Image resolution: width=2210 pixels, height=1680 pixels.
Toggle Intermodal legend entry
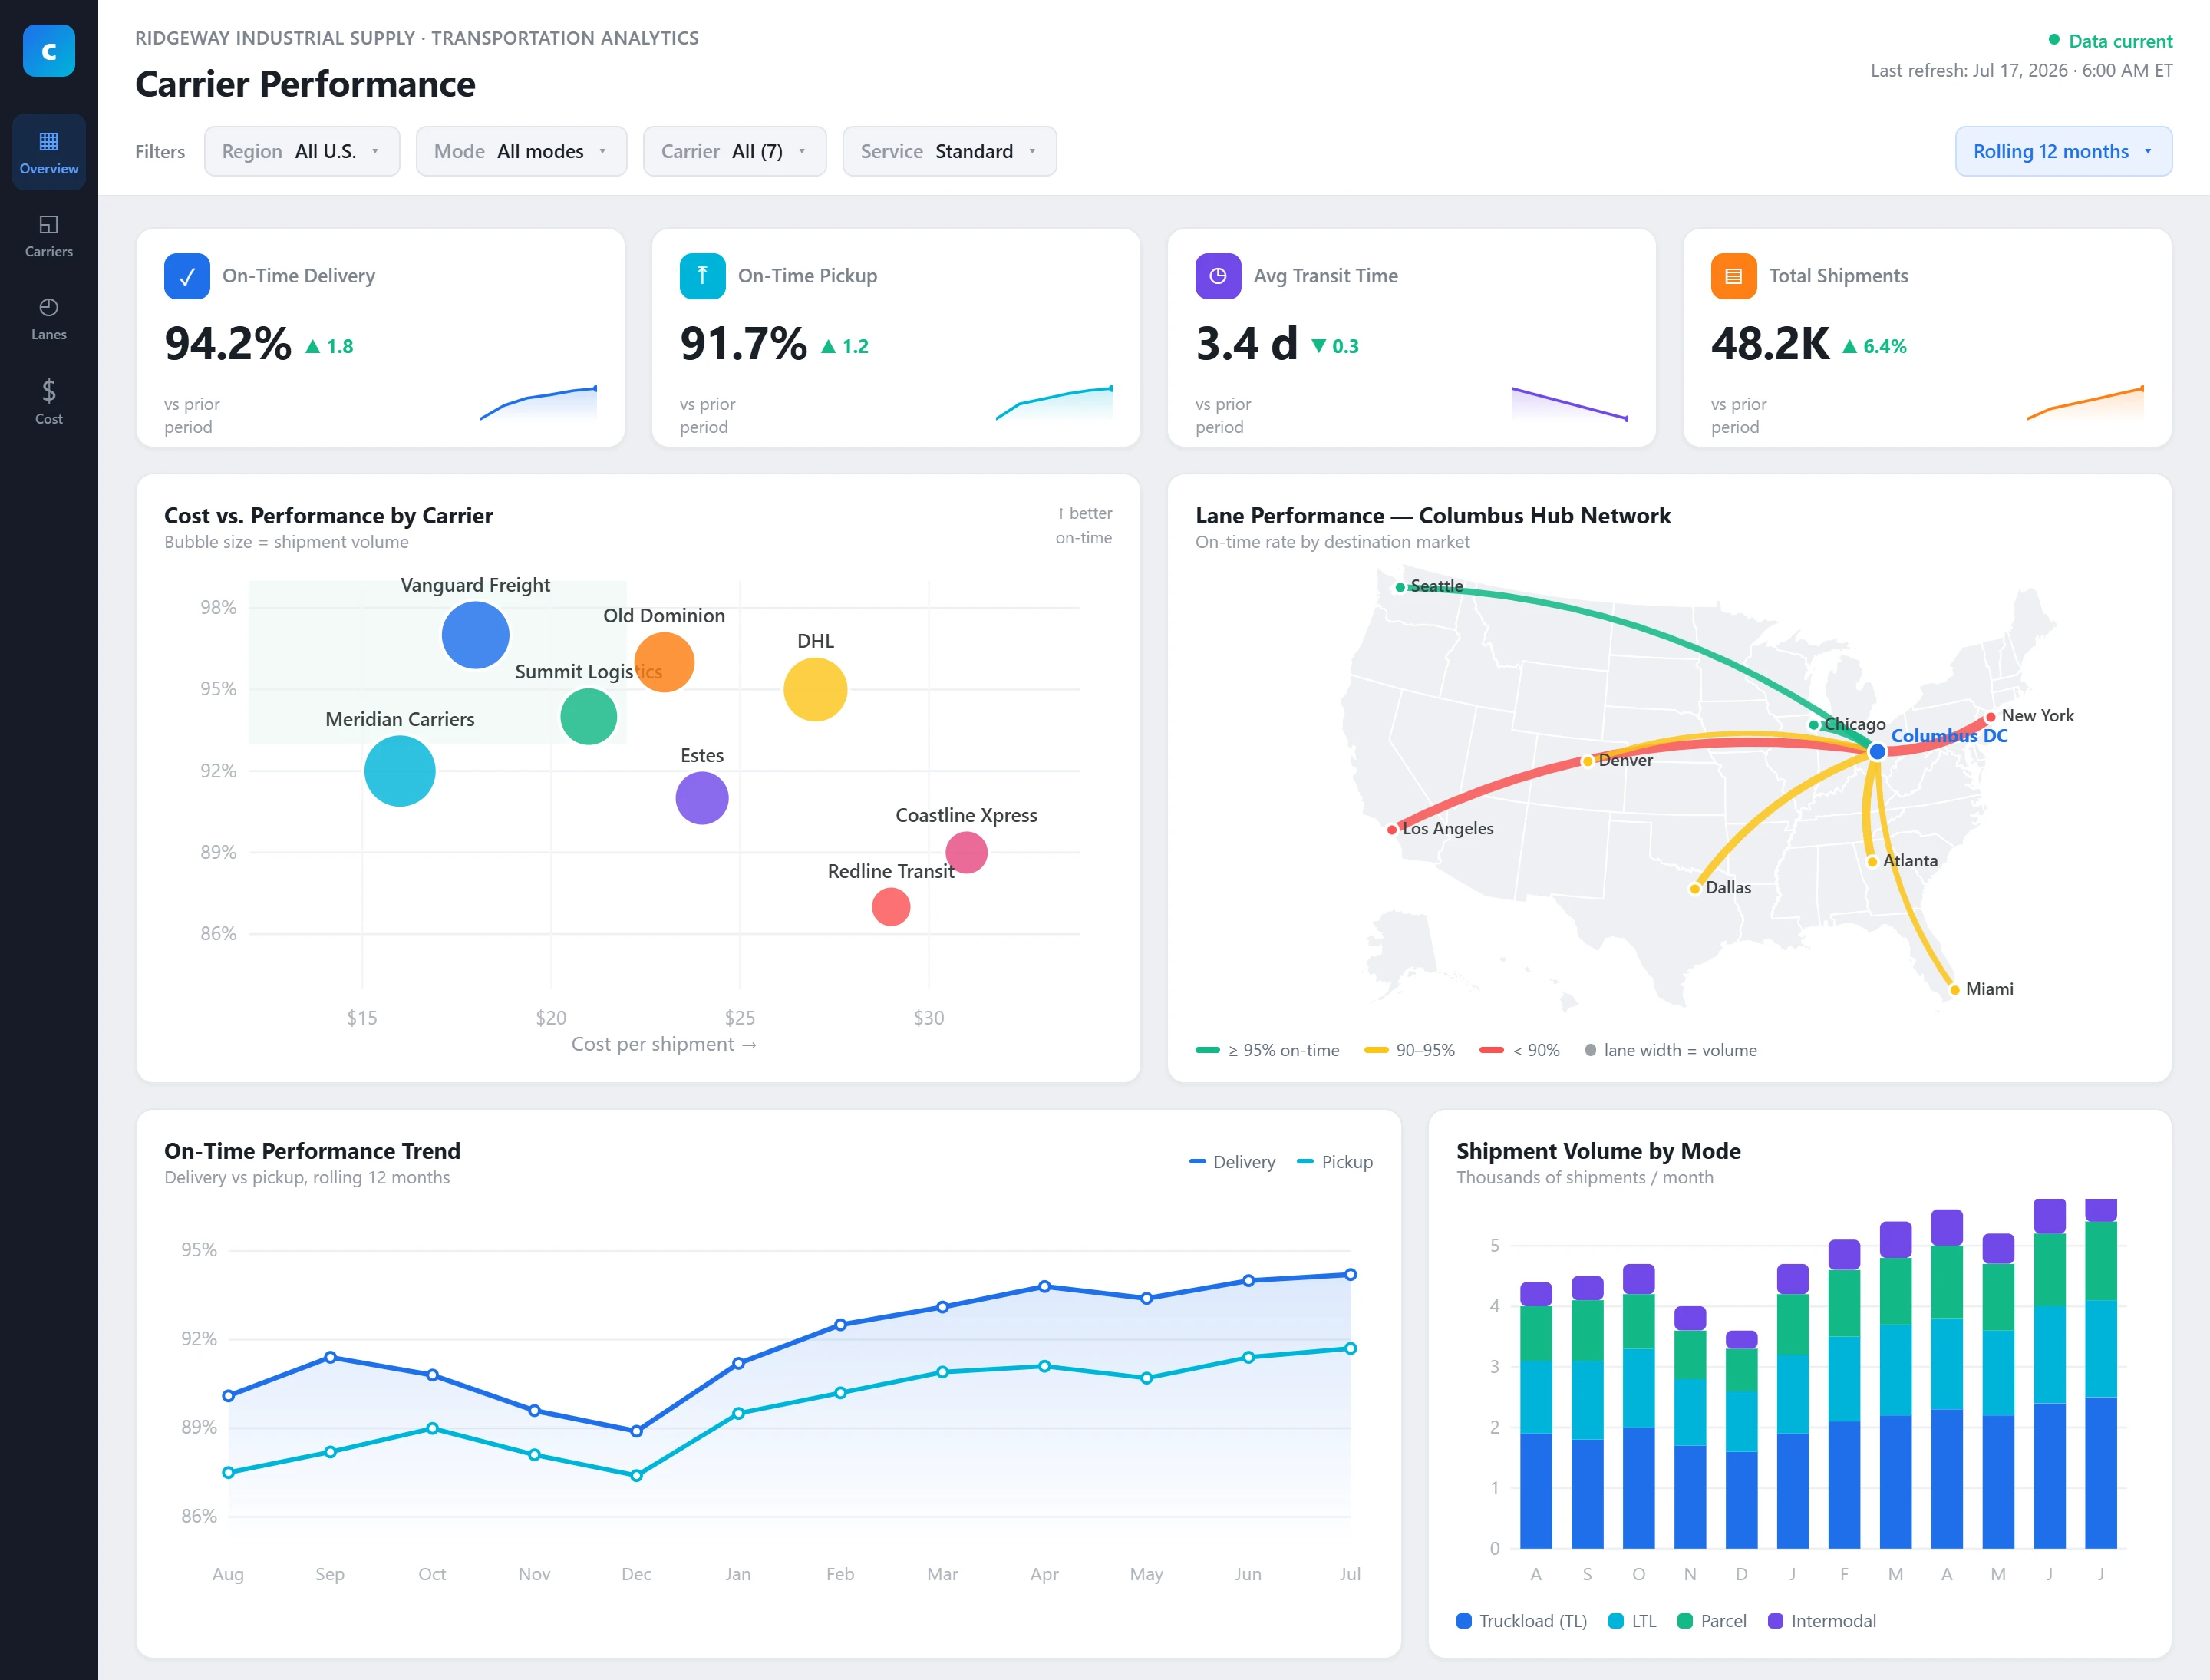pyautogui.click(x=1822, y=1621)
